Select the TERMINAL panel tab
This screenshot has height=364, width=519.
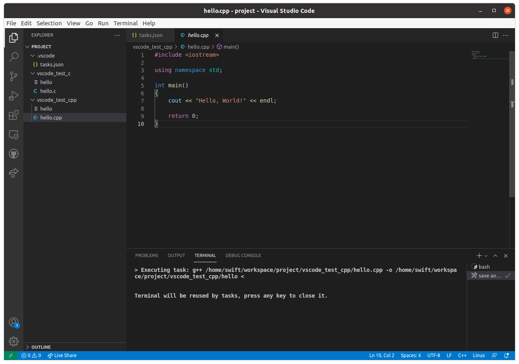point(205,255)
